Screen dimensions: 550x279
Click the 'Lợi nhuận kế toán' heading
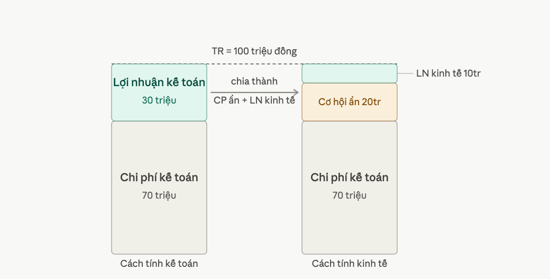click(x=159, y=82)
